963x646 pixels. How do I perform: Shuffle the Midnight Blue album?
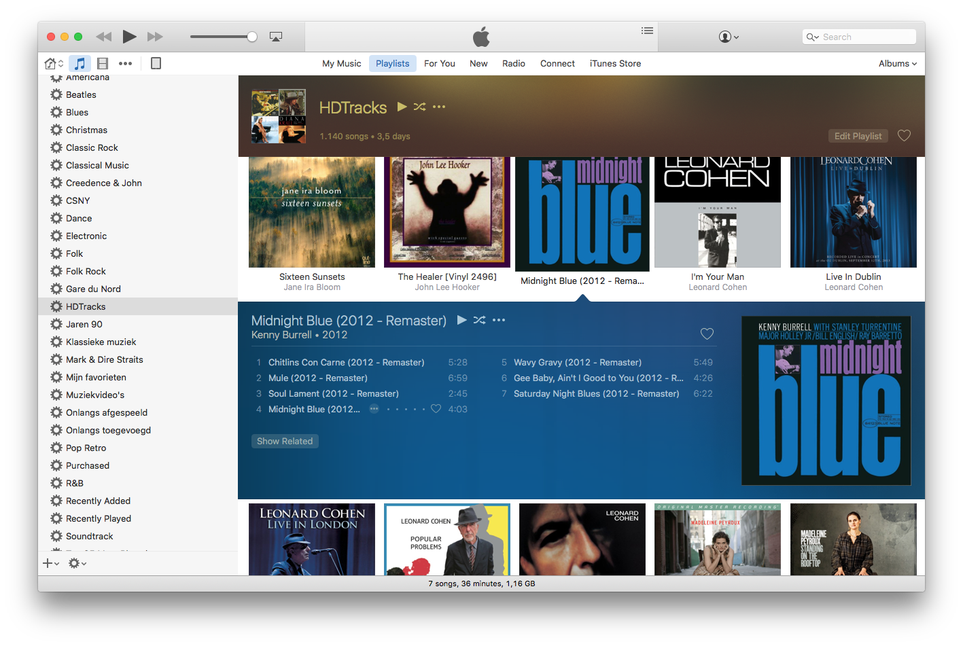(x=480, y=320)
